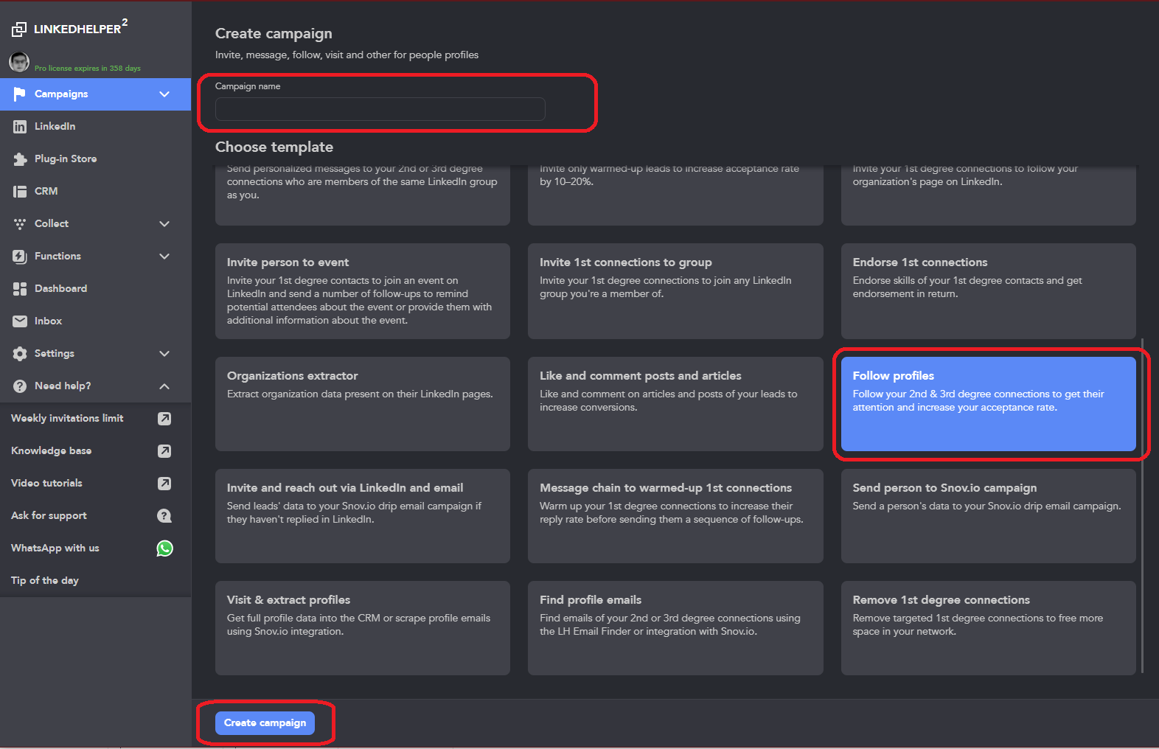1159x749 pixels.
Task: Select Send person to Snov.io campaign template
Action: point(989,516)
